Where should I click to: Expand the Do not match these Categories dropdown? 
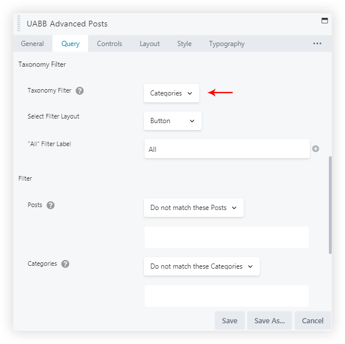[202, 266]
